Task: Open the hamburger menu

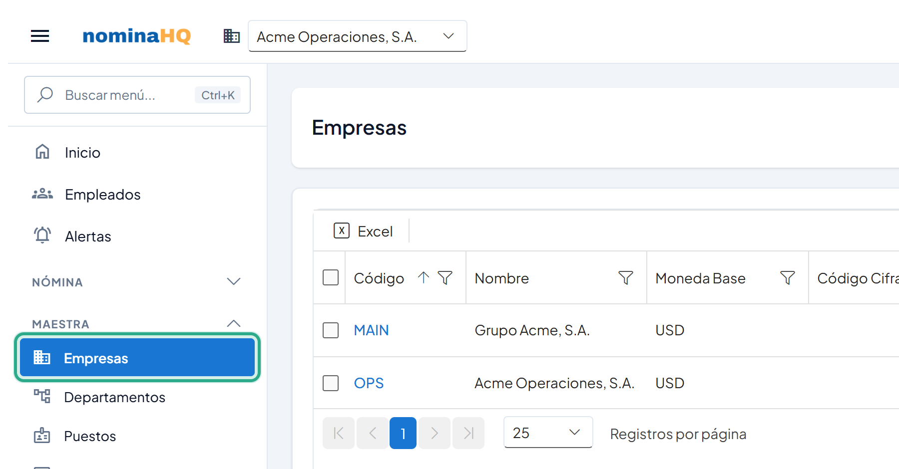Action: click(x=40, y=36)
